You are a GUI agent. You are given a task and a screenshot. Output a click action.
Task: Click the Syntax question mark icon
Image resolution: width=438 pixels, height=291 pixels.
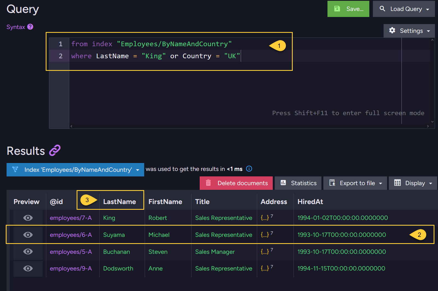[x=30, y=27]
